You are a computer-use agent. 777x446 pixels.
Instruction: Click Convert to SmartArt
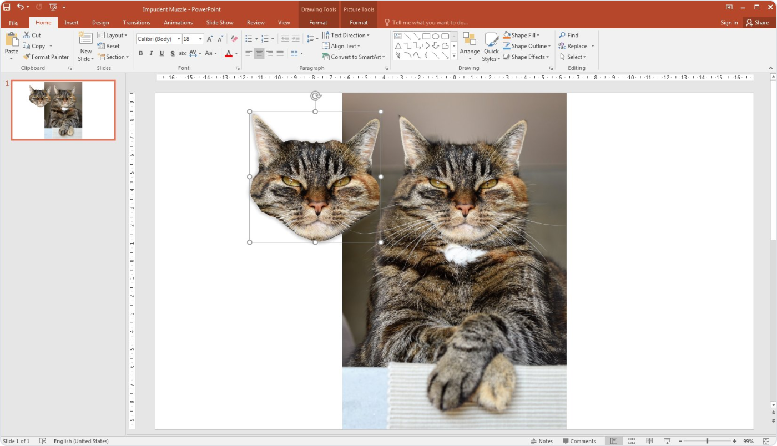pyautogui.click(x=354, y=57)
